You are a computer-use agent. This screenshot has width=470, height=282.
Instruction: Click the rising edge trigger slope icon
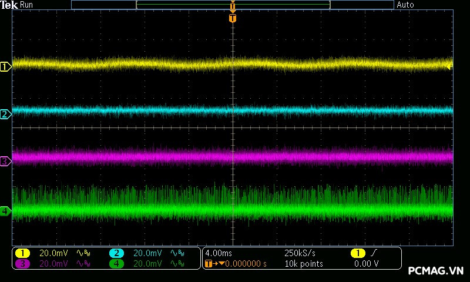coord(374,253)
